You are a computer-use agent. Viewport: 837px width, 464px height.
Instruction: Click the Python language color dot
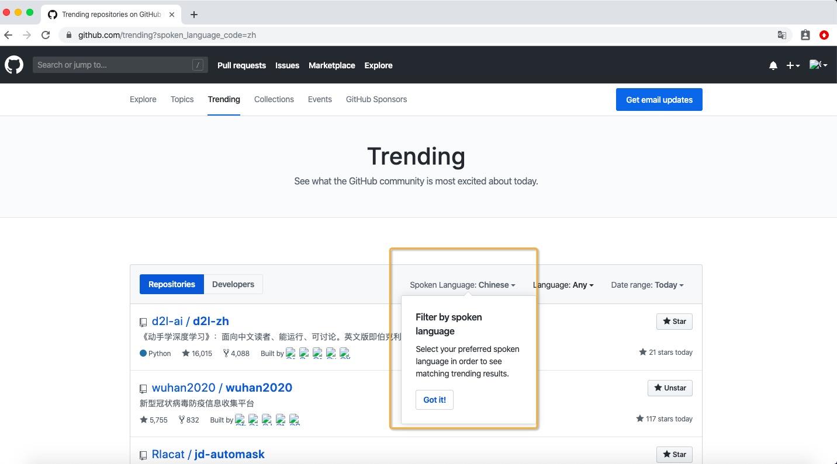click(142, 353)
